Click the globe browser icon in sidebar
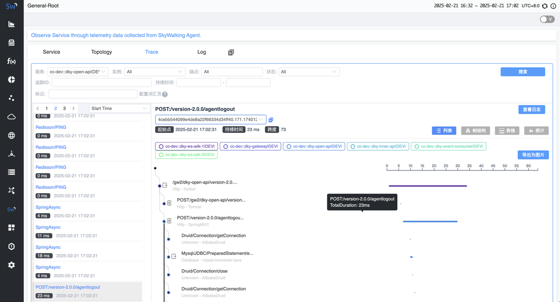560x302 pixels. tap(11, 135)
